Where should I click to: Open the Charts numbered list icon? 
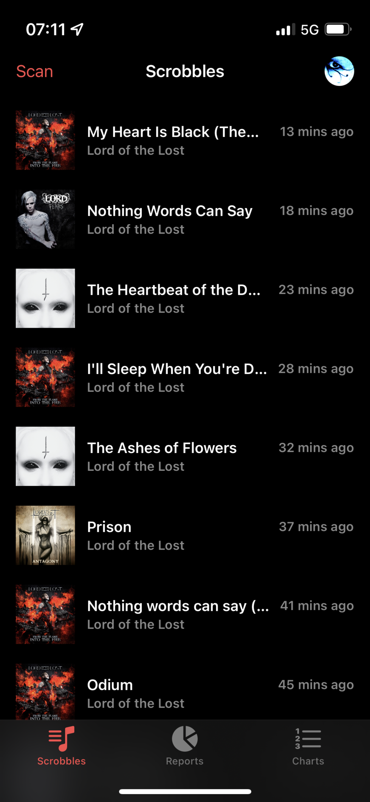point(308,738)
